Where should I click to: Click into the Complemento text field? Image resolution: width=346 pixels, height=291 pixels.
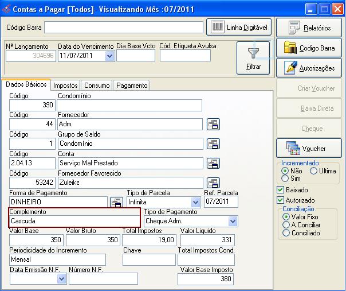[x=74, y=220]
